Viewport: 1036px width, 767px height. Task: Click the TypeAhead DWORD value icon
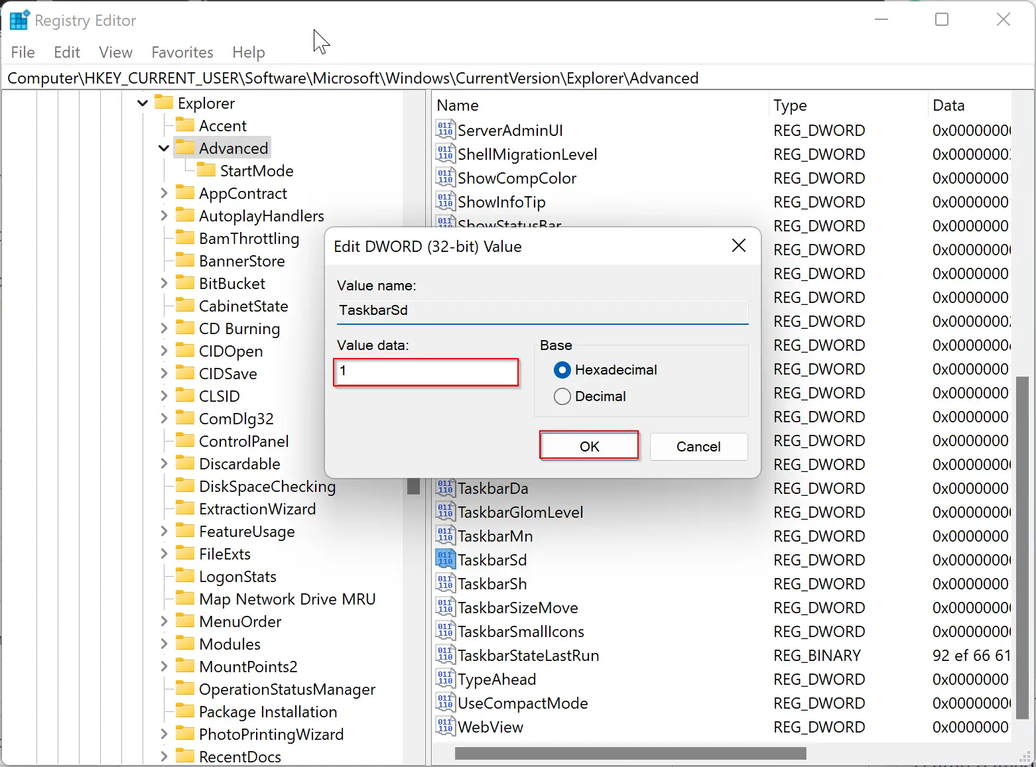pos(445,679)
